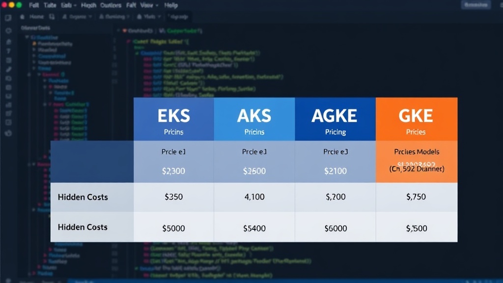Click the Pricing label under AGKE
Image resolution: width=503 pixels, height=283 pixels.
tap(335, 132)
